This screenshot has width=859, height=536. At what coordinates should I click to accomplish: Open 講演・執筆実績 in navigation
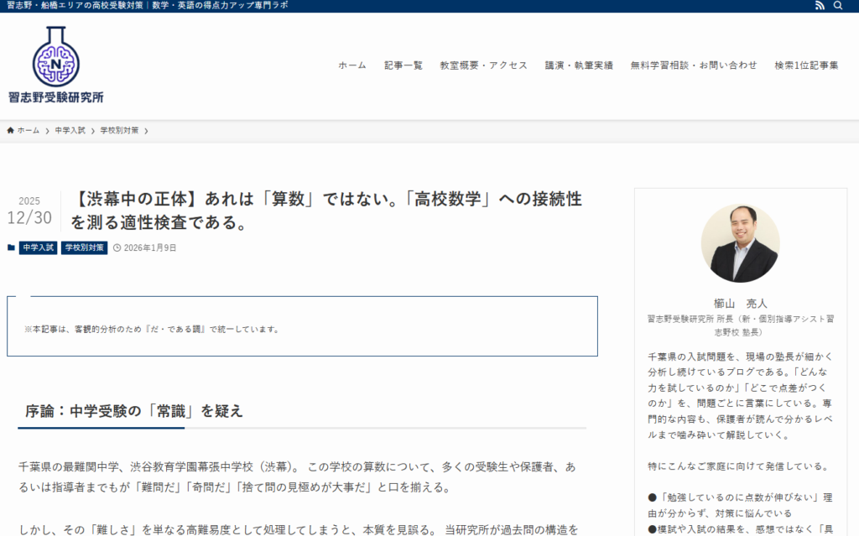click(579, 65)
